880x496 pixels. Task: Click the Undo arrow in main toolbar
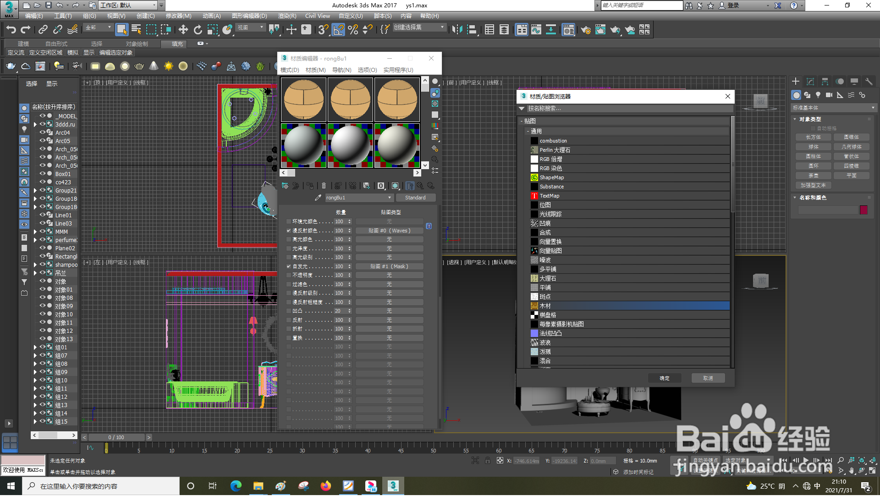coord(11,30)
